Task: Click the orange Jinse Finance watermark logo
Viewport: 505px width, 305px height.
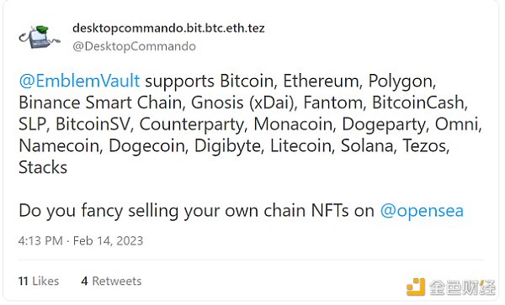Action: (x=416, y=287)
